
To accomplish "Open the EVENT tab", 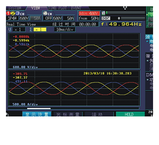I will coord(76,8).
